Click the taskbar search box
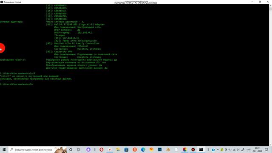The image size is (272, 153). tap(37, 150)
